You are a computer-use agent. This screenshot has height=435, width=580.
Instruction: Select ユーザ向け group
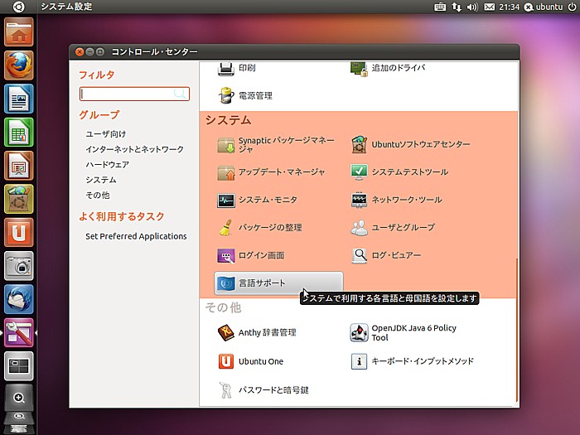(x=105, y=134)
